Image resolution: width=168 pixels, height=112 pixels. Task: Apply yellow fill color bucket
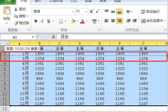(x=73, y=21)
